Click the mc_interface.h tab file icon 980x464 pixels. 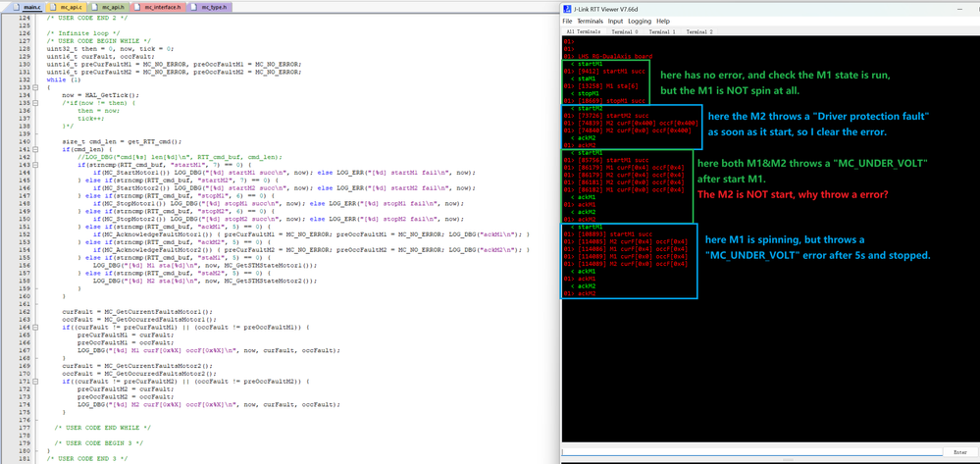137,7
